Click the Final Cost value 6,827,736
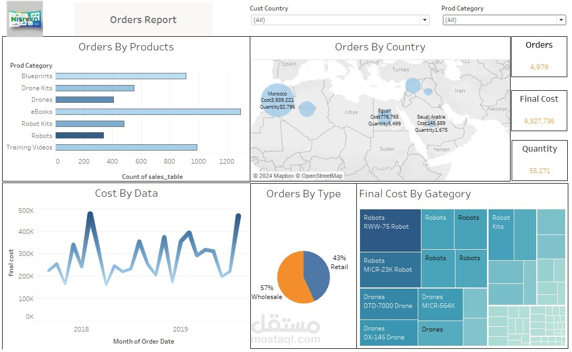The image size is (572, 352). point(539,121)
